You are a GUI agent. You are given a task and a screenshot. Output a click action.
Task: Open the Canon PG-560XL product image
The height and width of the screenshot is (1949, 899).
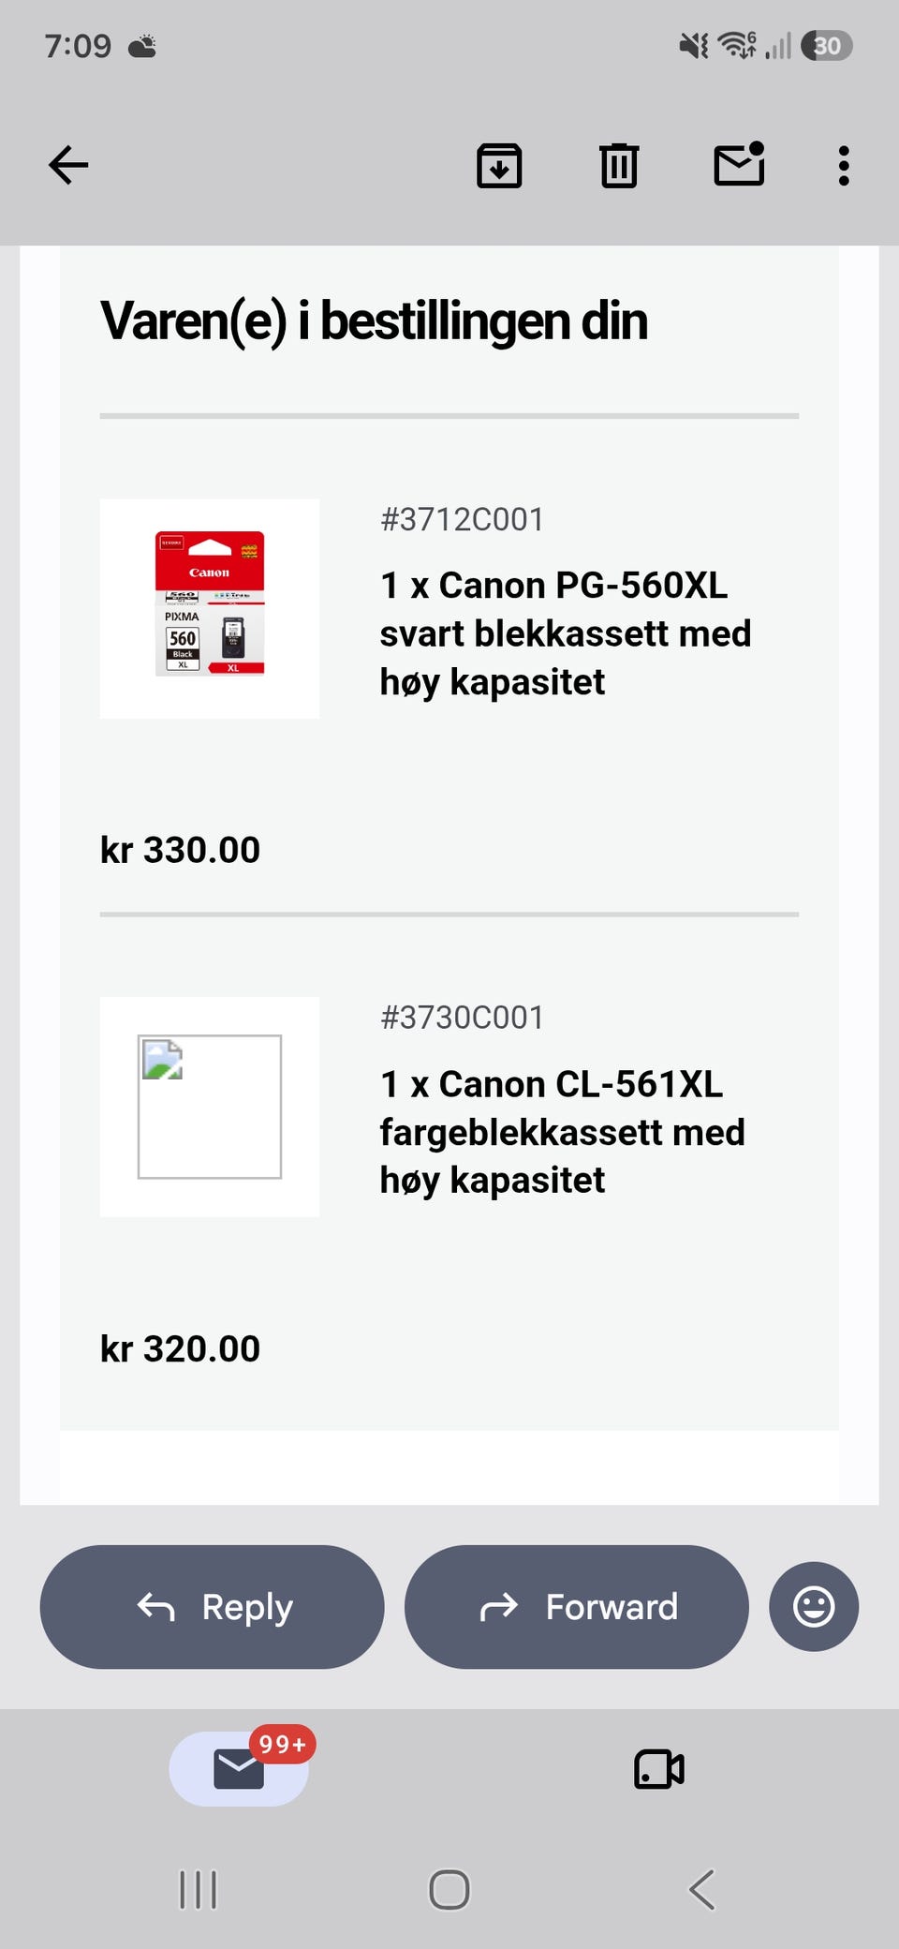coord(210,609)
